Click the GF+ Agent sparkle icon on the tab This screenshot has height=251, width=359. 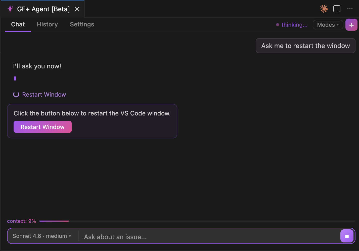pos(10,9)
